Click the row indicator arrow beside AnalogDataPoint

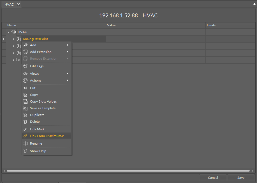pyautogui.click(x=4, y=39)
